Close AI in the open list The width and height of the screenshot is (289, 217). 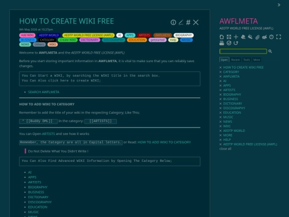(x=220, y=81)
